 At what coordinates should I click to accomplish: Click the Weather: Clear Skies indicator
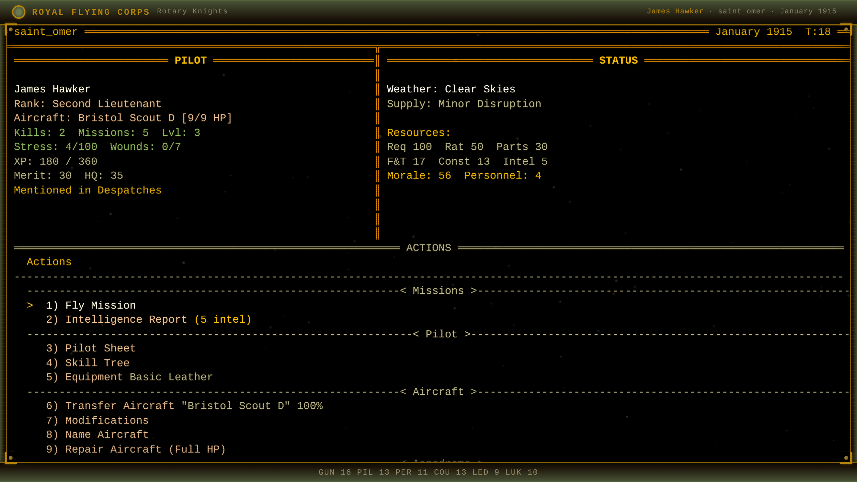click(451, 89)
